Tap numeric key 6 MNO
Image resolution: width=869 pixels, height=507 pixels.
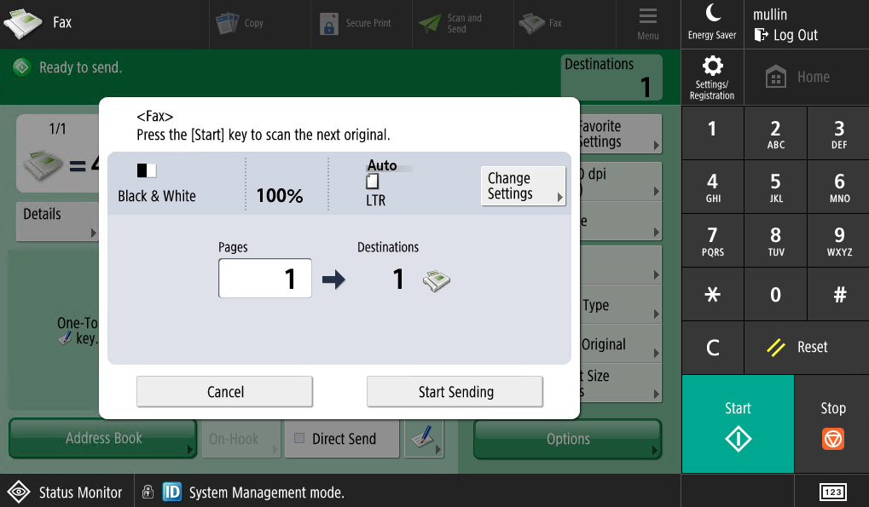(x=838, y=187)
